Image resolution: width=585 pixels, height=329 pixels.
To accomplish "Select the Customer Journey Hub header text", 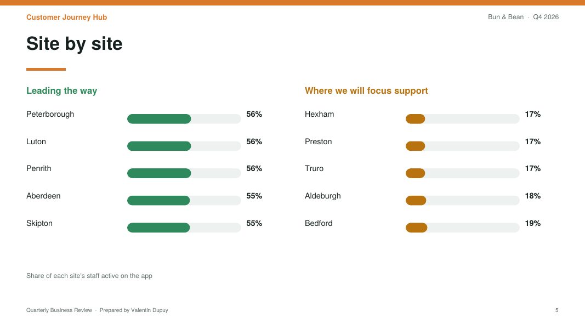I will click(66, 17).
